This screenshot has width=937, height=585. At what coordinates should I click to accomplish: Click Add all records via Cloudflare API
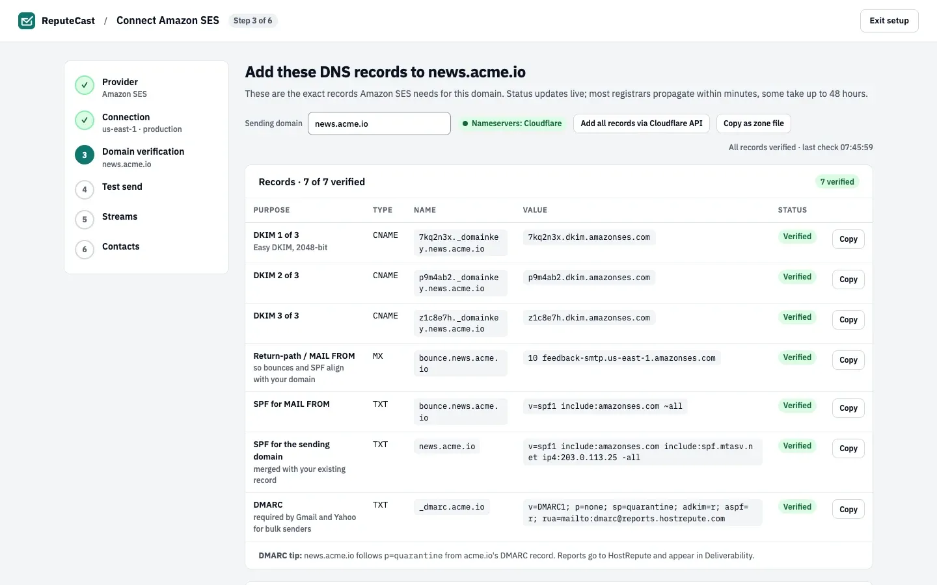click(642, 123)
